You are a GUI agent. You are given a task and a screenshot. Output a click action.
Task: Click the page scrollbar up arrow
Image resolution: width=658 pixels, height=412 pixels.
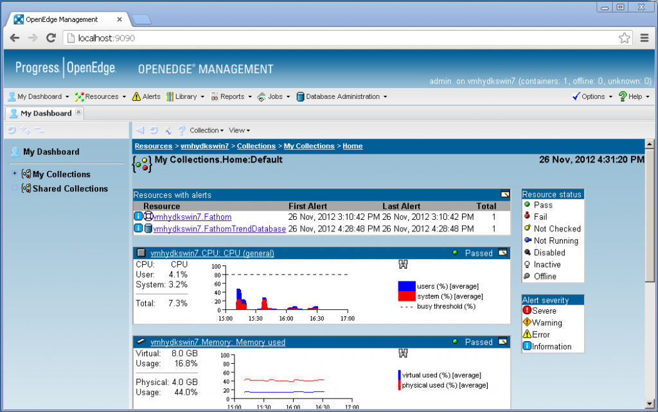650,145
